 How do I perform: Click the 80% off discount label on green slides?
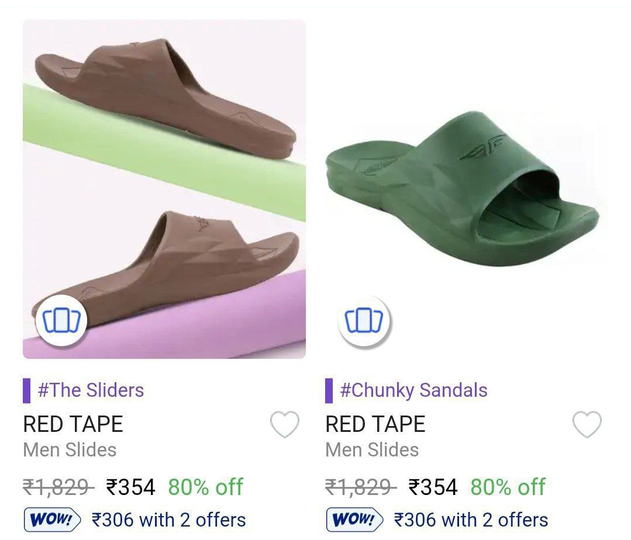tap(506, 486)
